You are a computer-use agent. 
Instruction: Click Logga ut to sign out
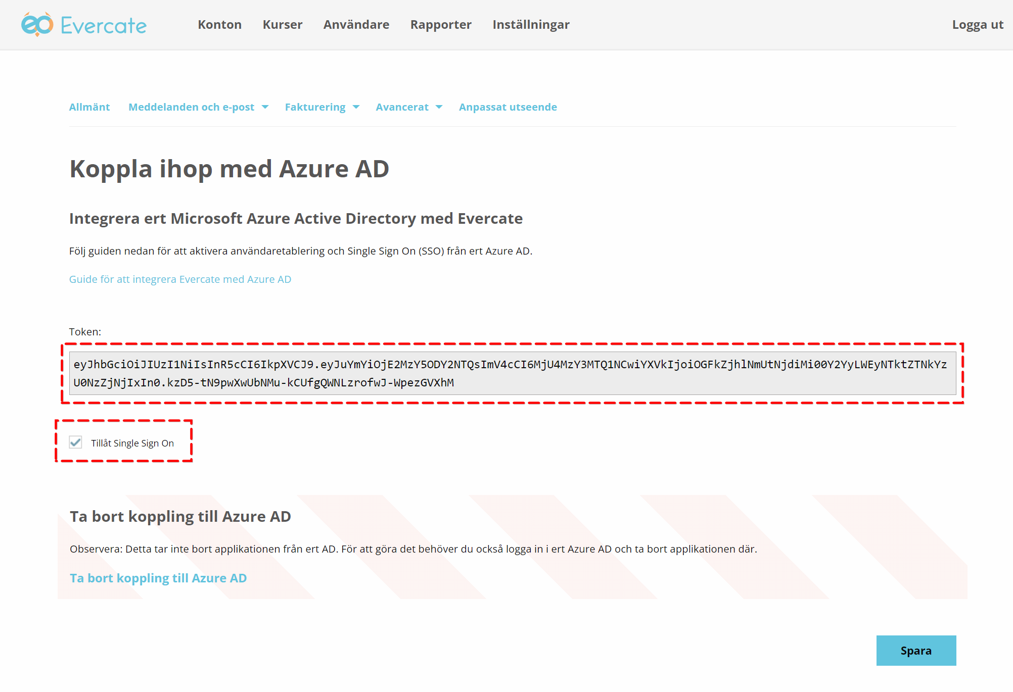click(x=977, y=24)
